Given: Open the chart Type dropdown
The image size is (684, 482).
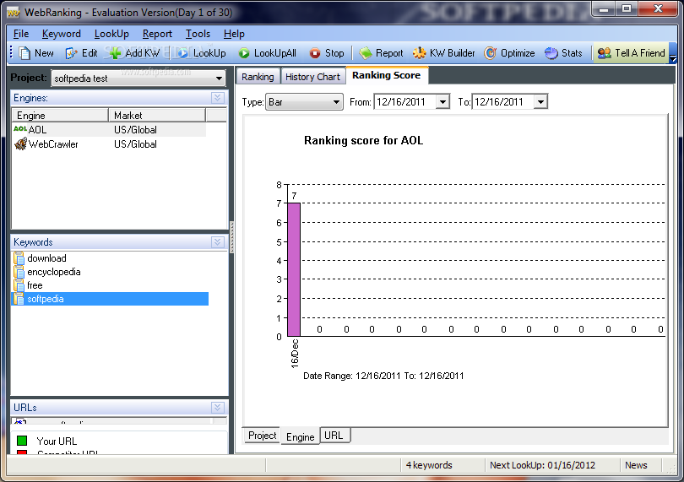Looking at the screenshot, I should (336, 102).
